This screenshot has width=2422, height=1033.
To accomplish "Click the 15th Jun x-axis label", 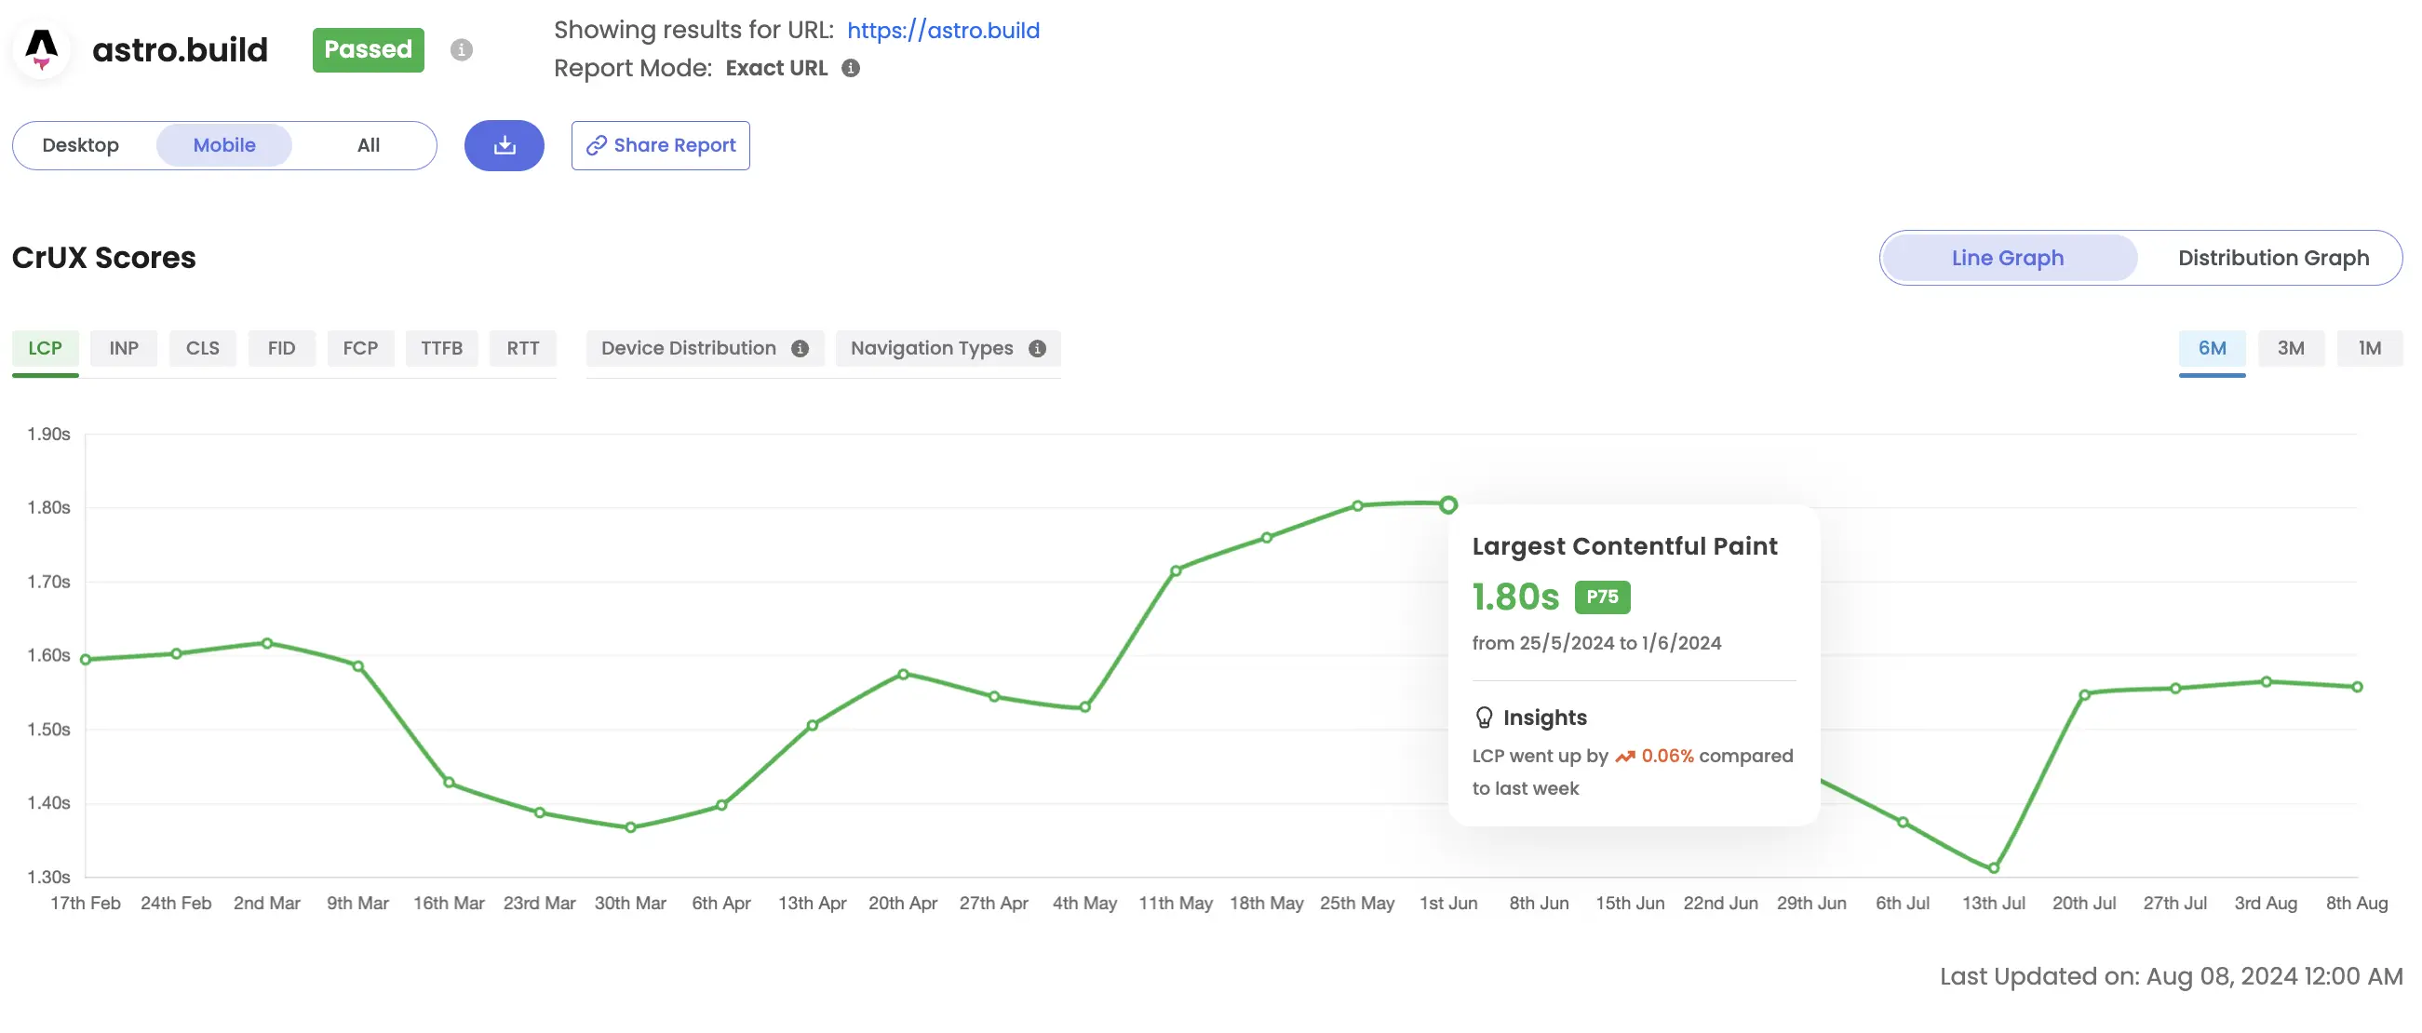I will 1629,904.
